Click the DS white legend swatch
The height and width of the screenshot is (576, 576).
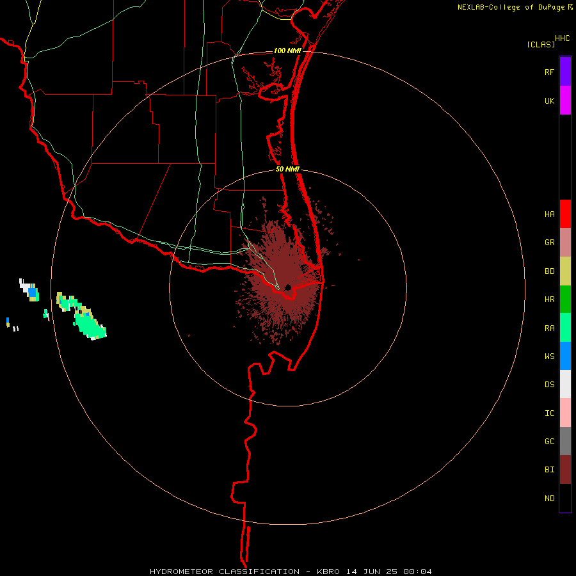[565, 384]
